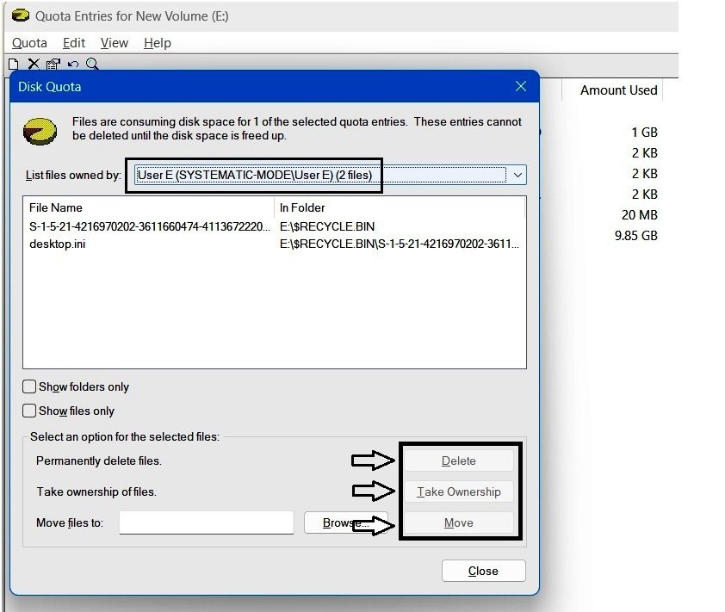The image size is (725, 612).
Task: Click the Take Ownership button
Action: pyautogui.click(x=459, y=491)
